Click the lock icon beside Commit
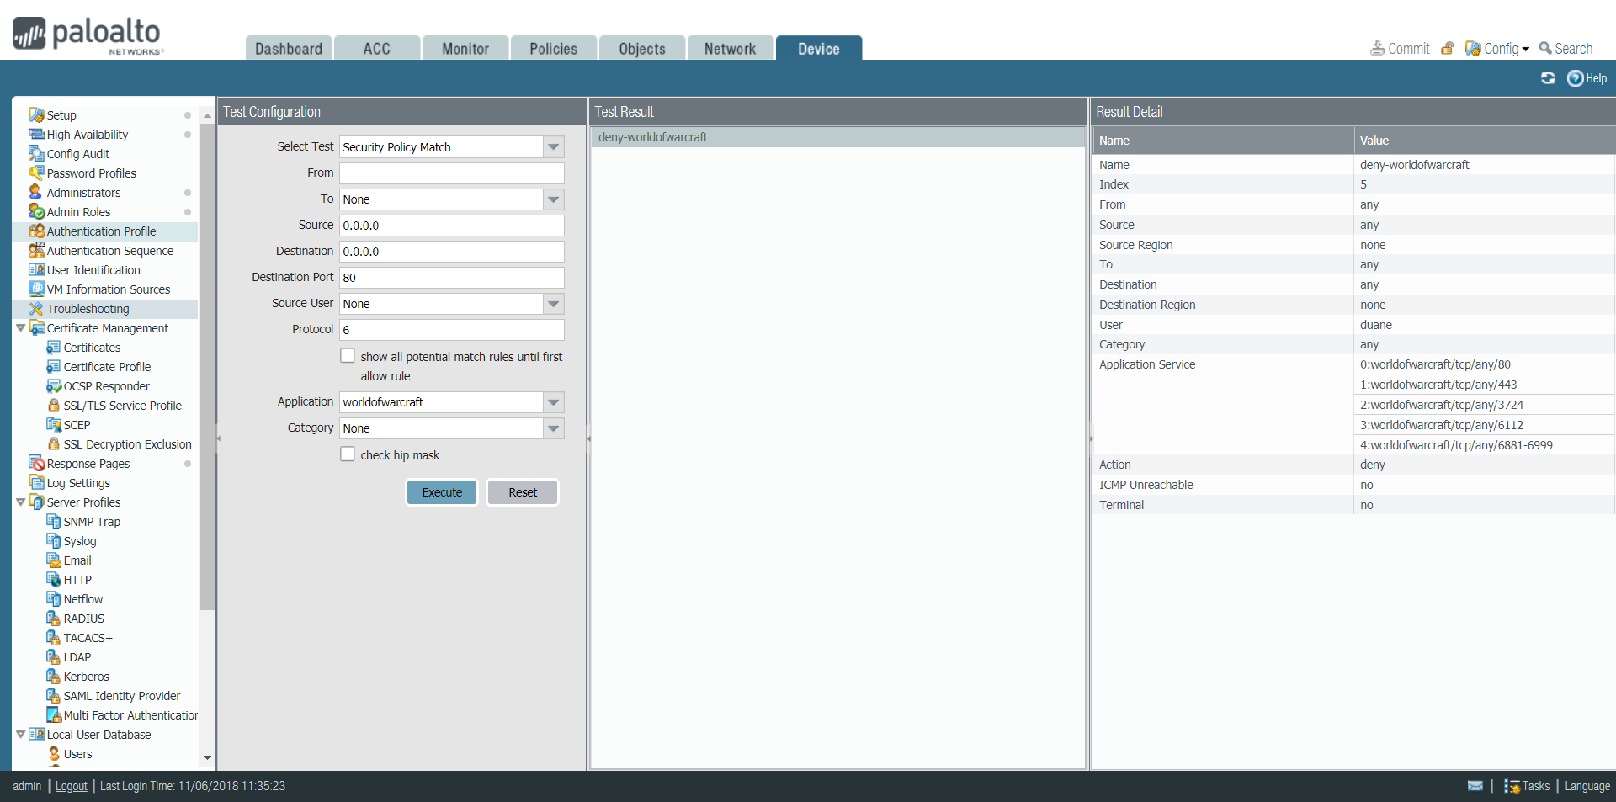 [1448, 48]
